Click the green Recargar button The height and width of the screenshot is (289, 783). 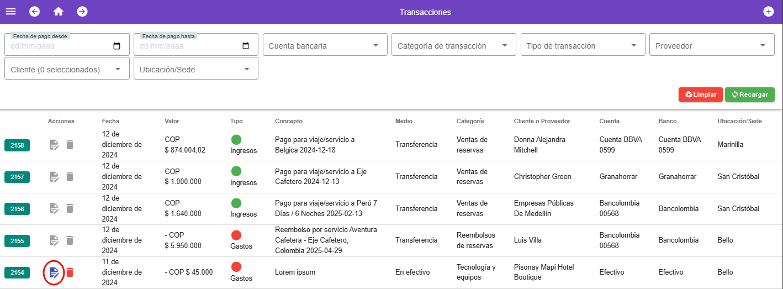749,94
